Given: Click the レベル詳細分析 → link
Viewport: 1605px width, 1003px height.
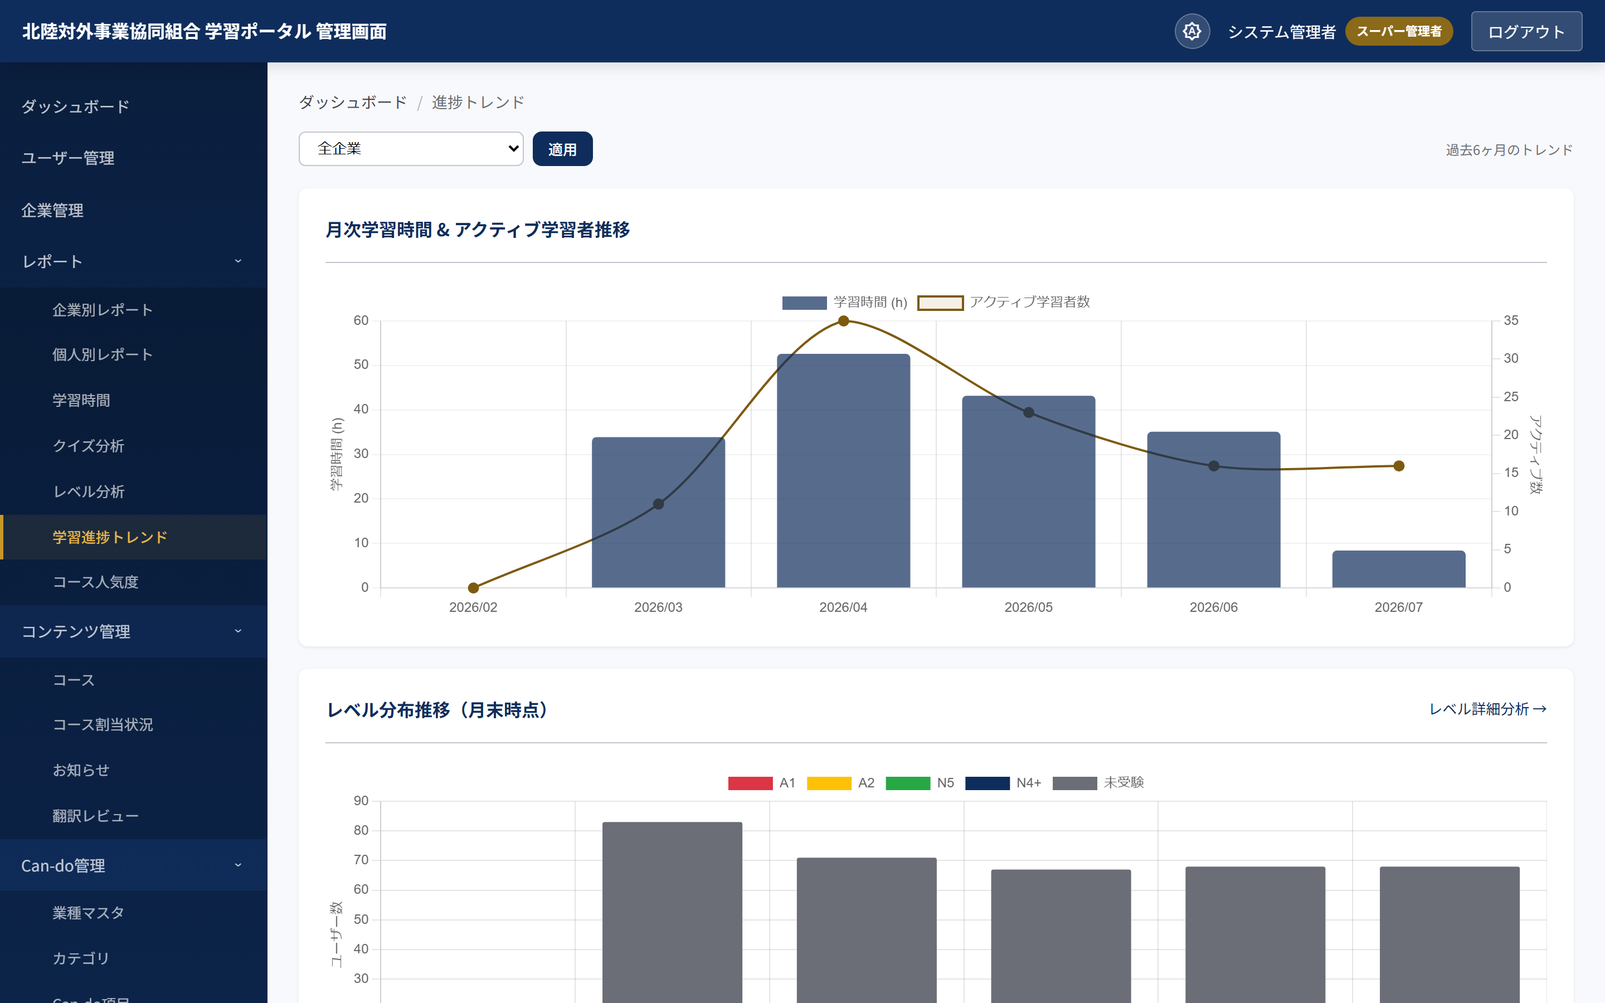Looking at the screenshot, I should click(1487, 709).
